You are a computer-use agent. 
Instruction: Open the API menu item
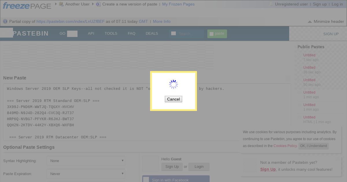[x=91, y=34]
